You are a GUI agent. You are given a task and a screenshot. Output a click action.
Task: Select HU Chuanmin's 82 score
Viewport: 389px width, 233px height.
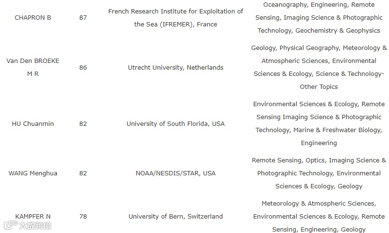click(x=83, y=123)
